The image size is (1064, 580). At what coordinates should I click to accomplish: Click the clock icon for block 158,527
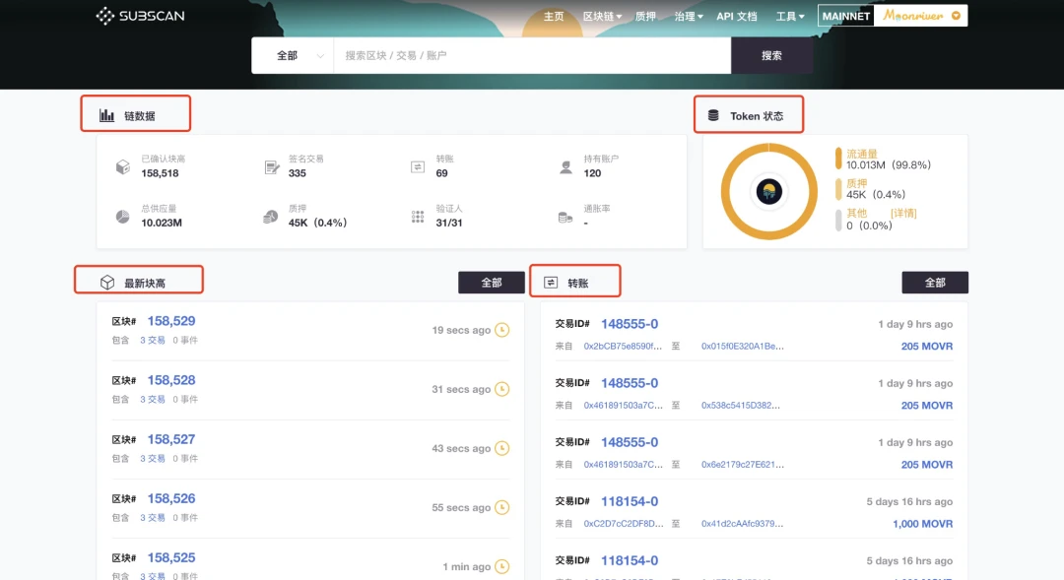(x=502, y=448)
